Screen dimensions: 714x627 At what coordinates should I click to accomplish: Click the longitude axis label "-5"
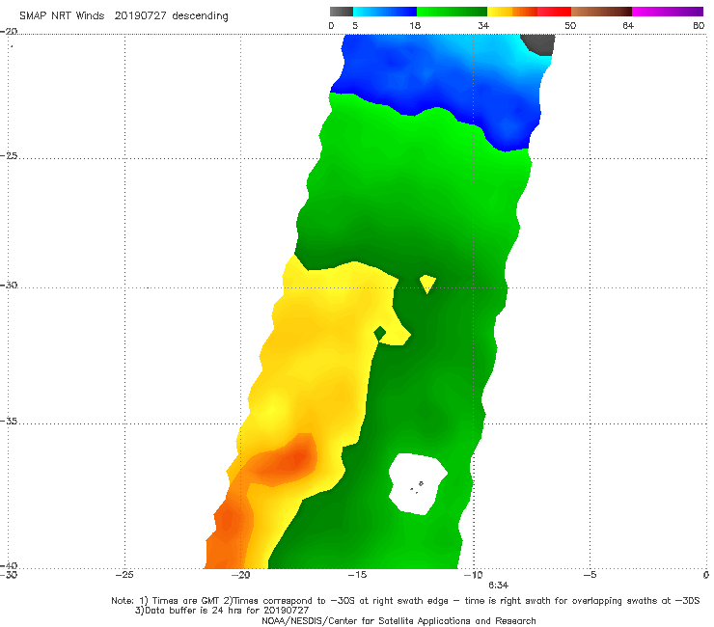[x=590, y=575]
